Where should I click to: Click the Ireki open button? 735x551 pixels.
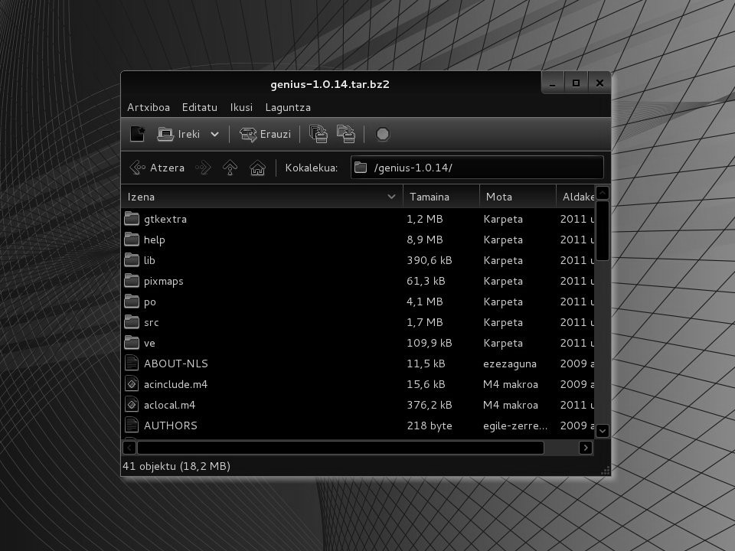(178, 134)
